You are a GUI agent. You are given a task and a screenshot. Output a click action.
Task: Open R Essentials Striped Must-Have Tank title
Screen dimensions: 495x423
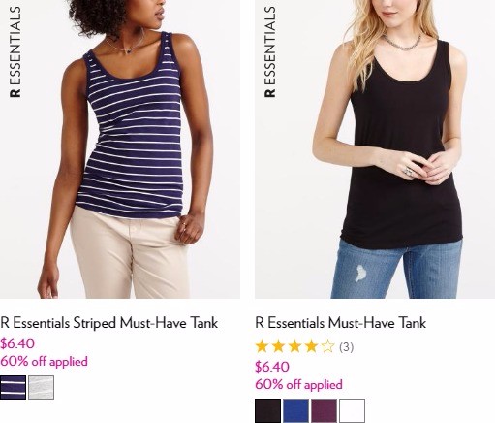tap(109, 323)
